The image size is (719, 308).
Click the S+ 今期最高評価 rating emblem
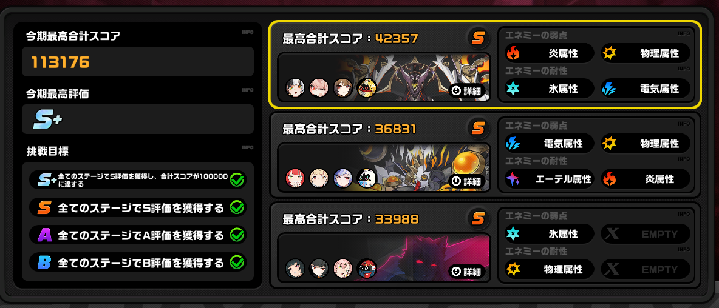coord(47,119)
